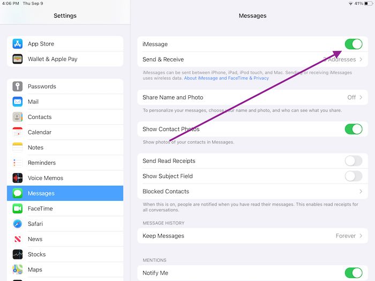This screenshot has height=281, width=375.
Task: Open About iMessage and FaceTime & Privacy link
Action: (226, 78)
